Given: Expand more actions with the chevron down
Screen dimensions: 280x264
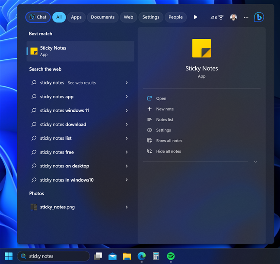Looking at the screenshot, I should [x=255, y=161].
